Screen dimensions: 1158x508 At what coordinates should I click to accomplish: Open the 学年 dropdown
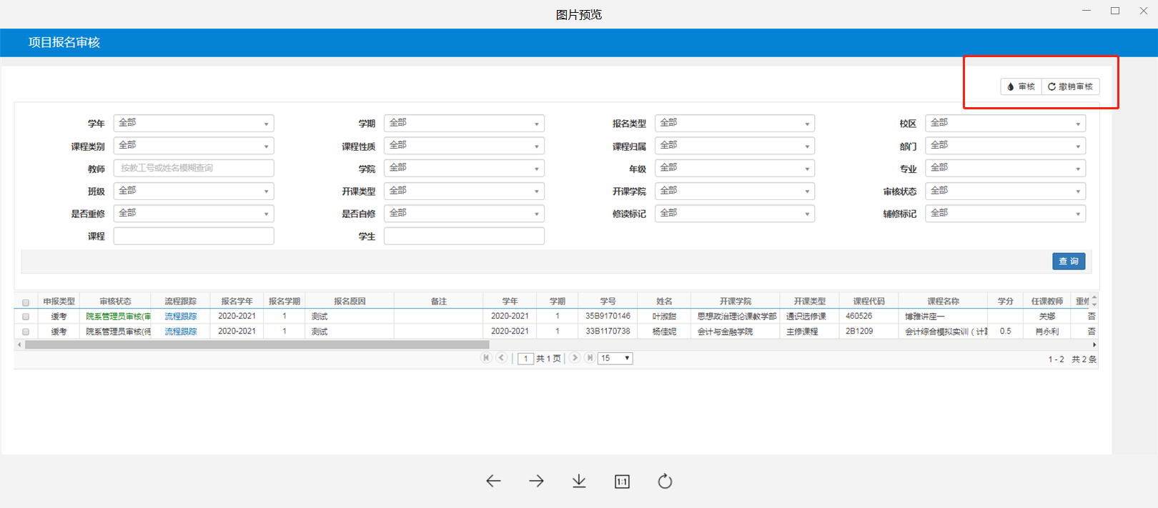click(193, 124)
